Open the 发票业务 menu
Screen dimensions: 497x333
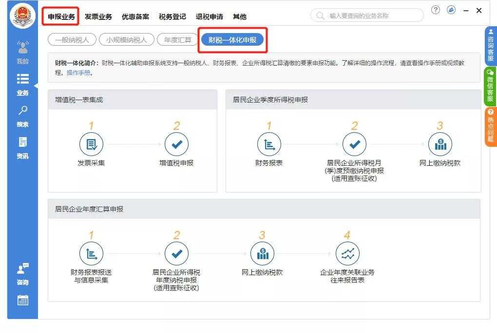(98, 16)
